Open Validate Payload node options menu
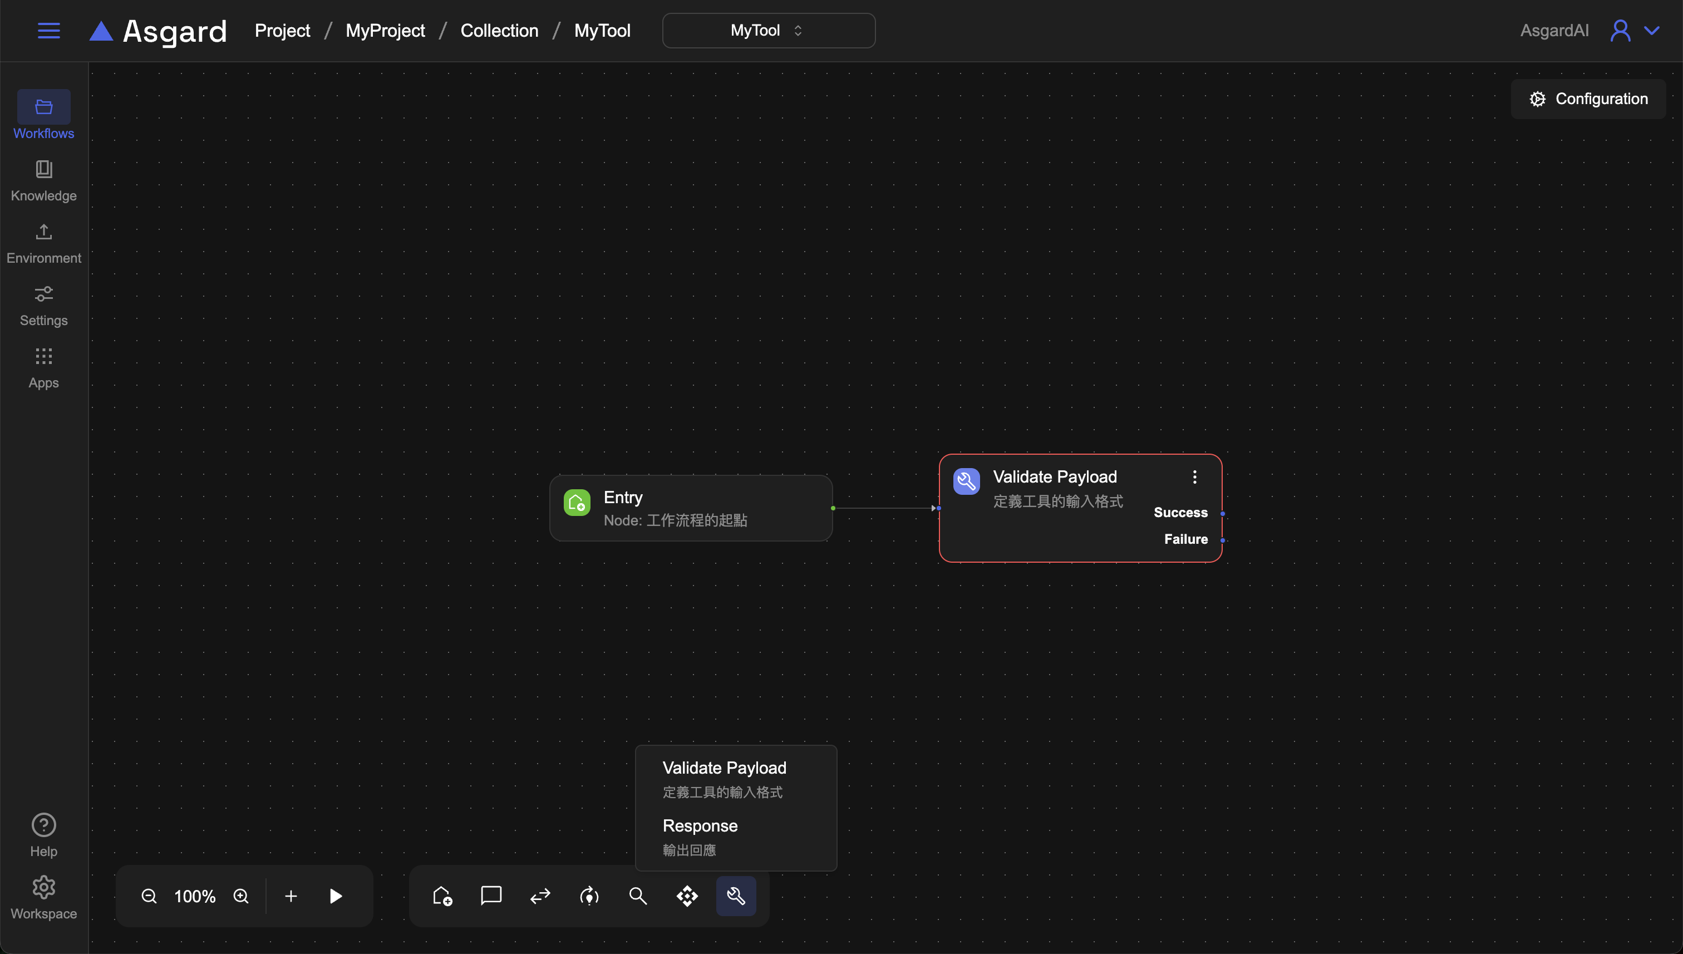The width and height of the screenshot is (1683, 954). tap(1194, 477)
